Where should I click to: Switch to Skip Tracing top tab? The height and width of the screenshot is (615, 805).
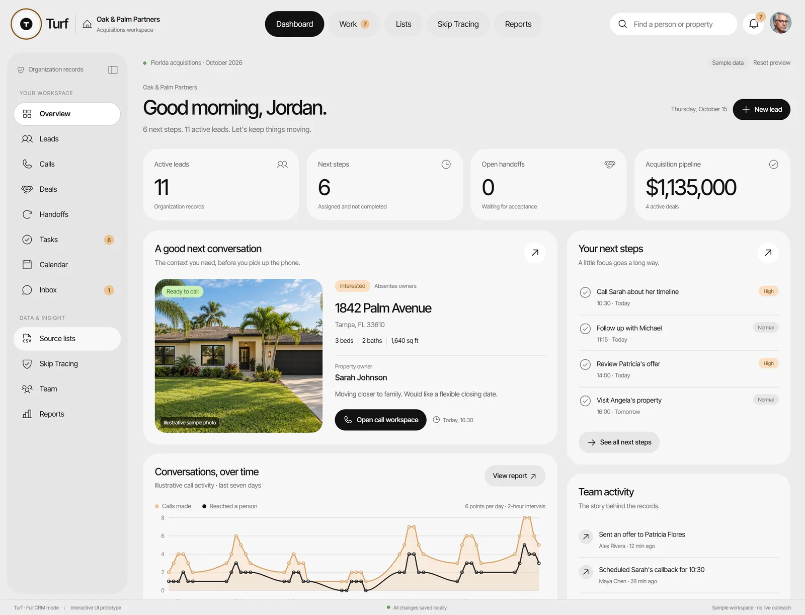(x=458, y=24)
